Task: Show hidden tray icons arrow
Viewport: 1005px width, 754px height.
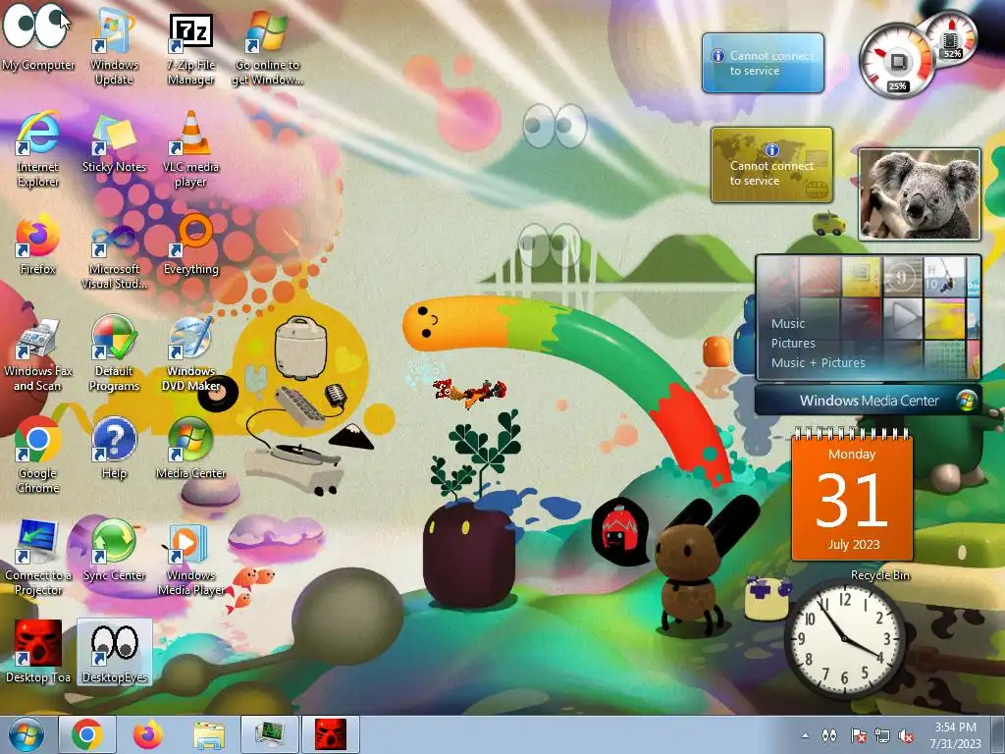Action: 805,735
